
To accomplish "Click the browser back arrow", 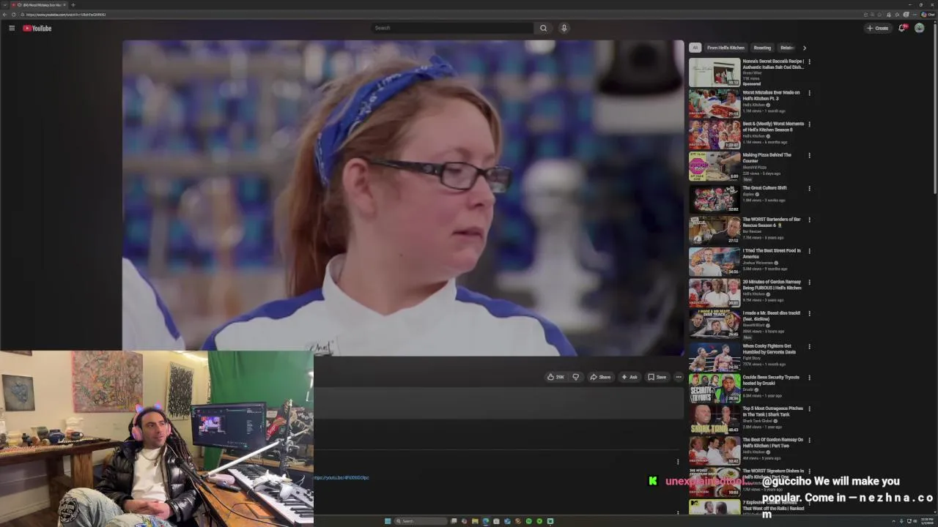I will (4, 15).
